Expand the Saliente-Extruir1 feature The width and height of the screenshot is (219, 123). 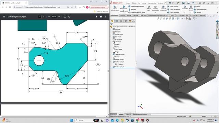tap(111, 54)
